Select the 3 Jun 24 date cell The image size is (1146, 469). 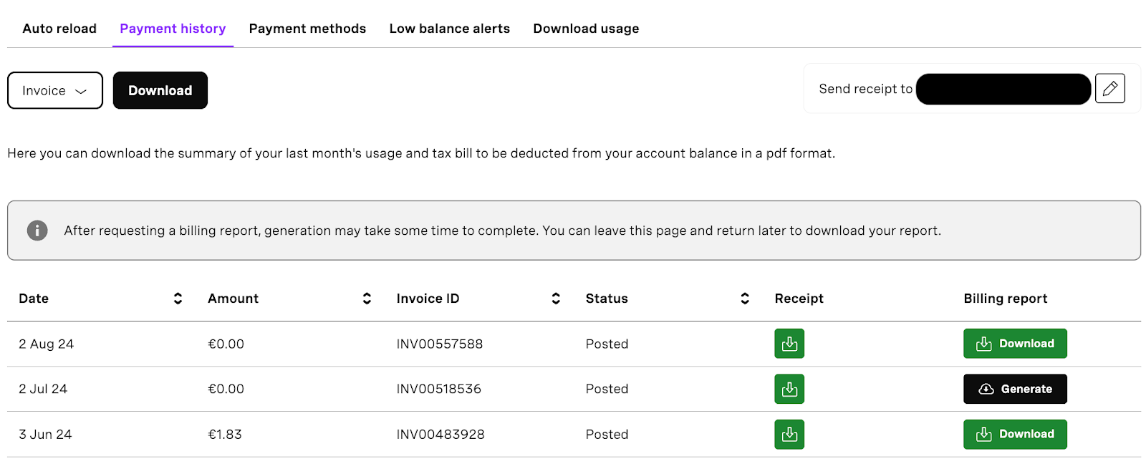click(45, 435)
